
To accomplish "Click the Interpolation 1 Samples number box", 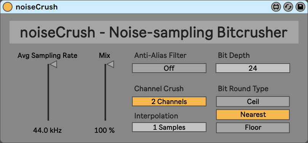I will [169, 127].
